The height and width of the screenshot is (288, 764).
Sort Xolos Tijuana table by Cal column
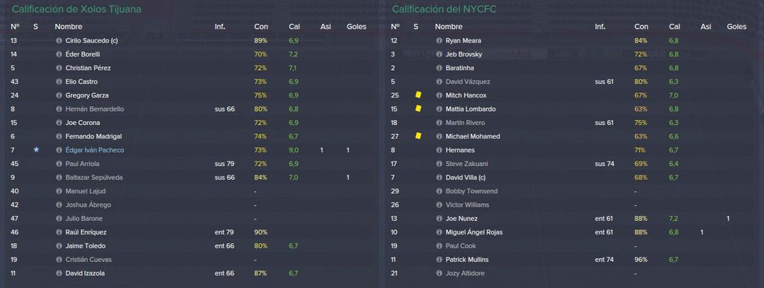294,27
